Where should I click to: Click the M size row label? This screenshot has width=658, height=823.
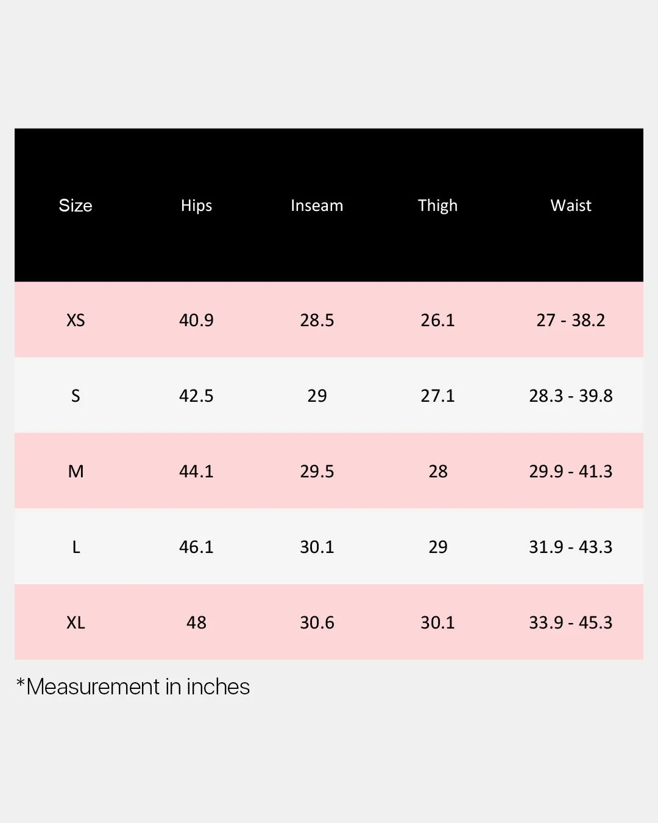click(x=76, y=471)
